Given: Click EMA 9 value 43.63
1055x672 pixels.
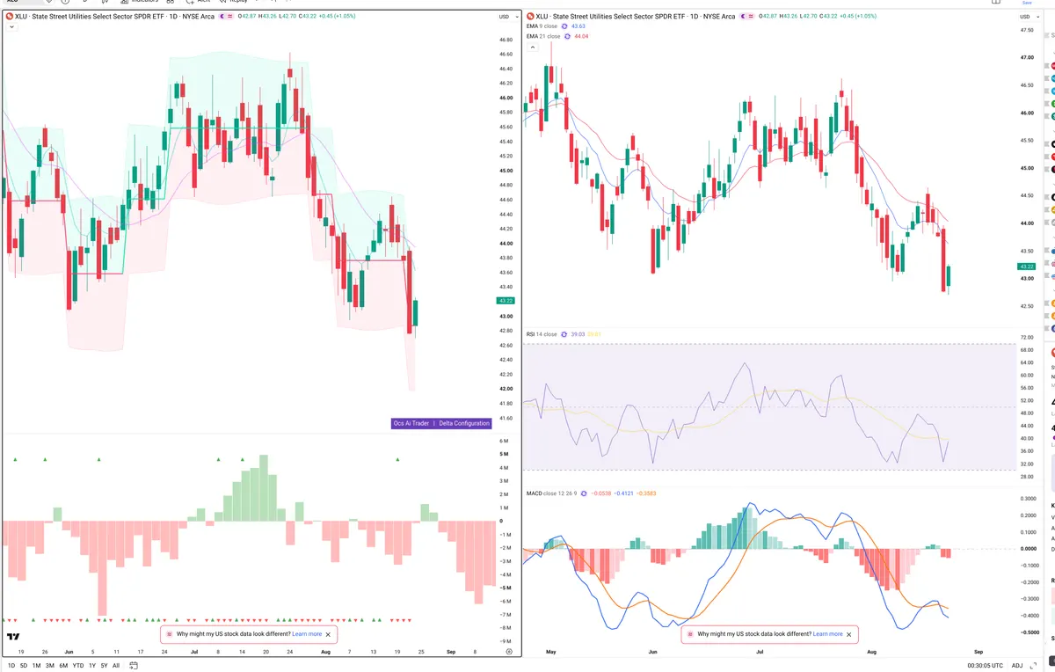Looking at the screenshot, I should [578, 26].
